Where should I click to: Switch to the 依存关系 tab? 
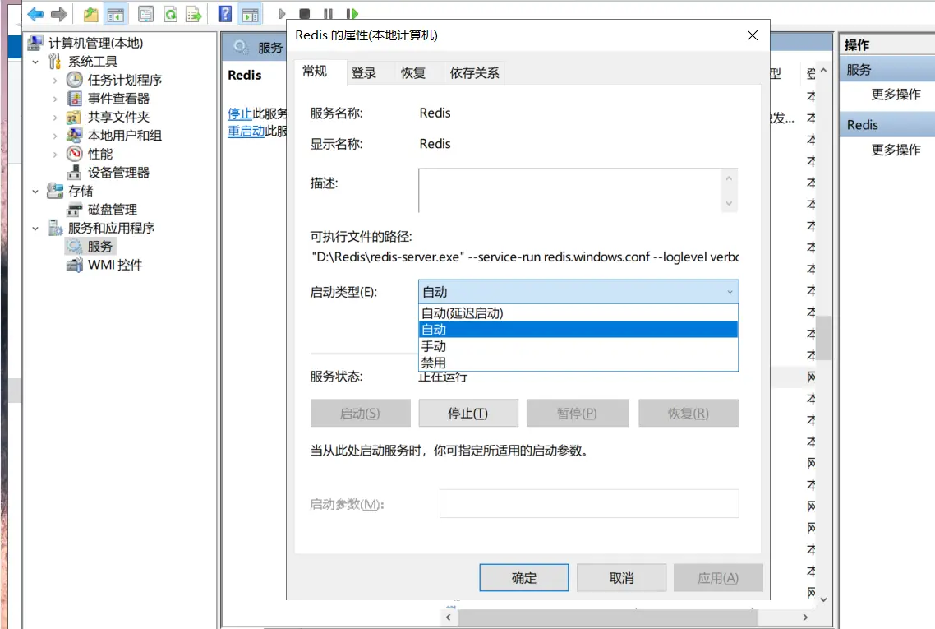click(474, 73)
